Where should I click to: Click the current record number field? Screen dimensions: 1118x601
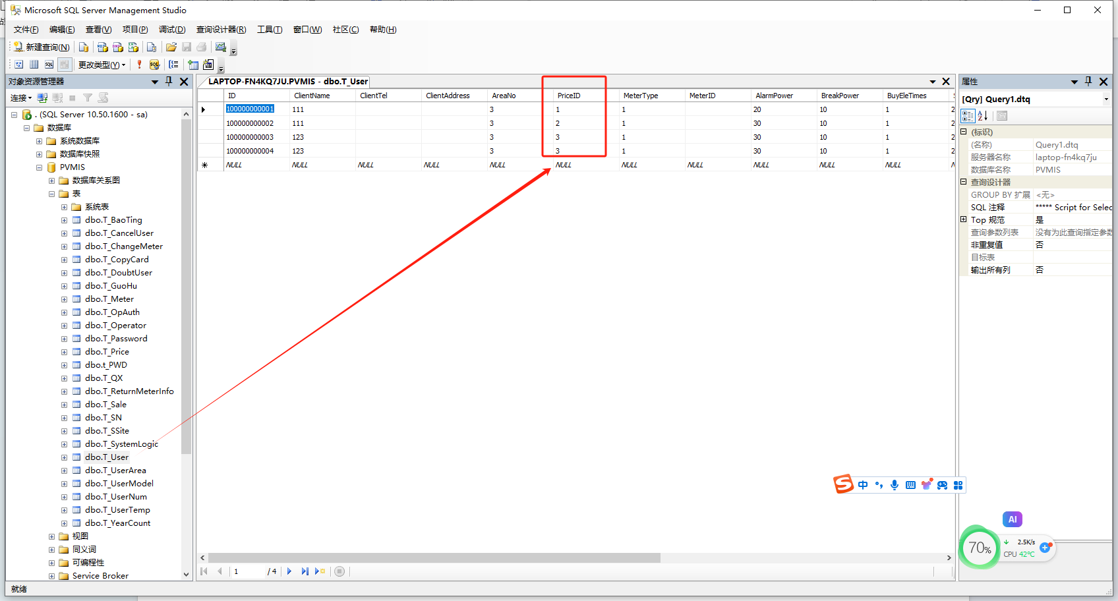click(247, 571)
